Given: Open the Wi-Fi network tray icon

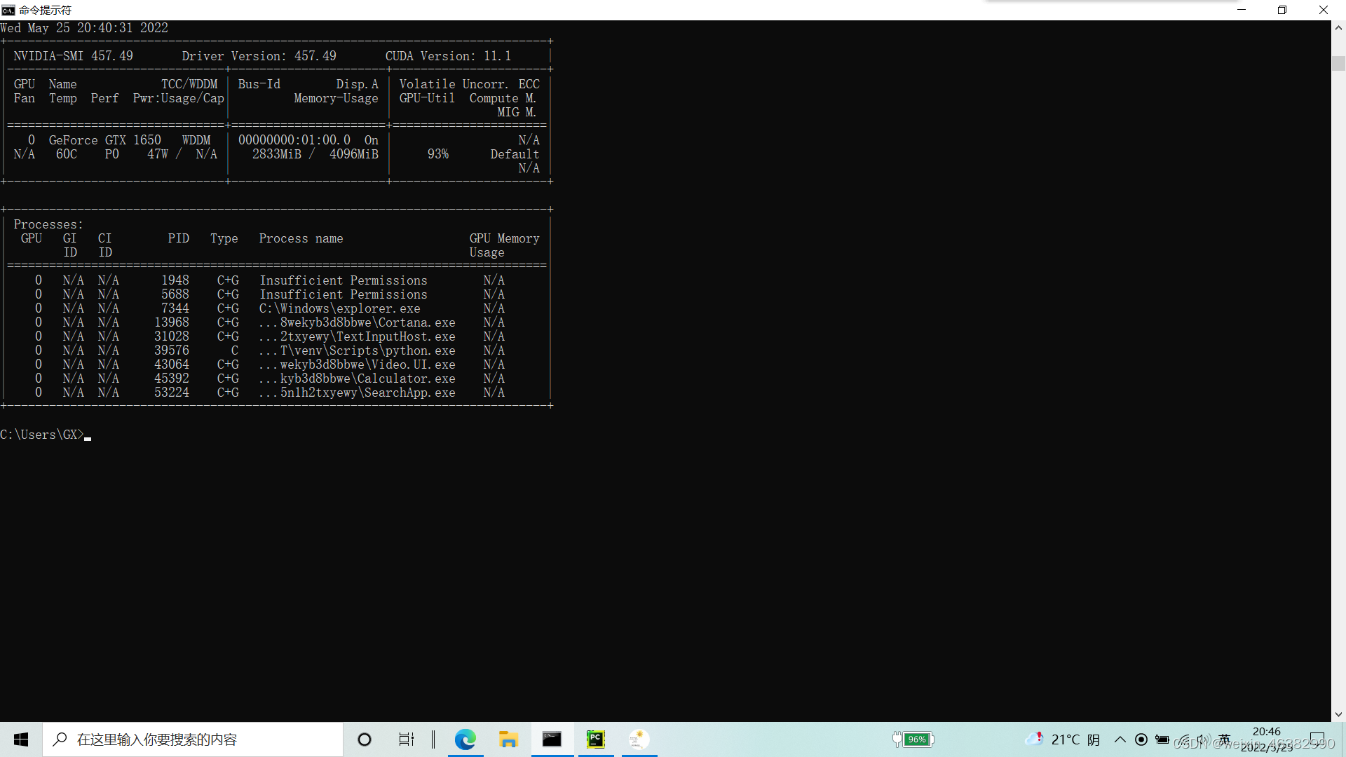Looking at the screenshot, I should pyautogui.click(x=1183, y=739).
